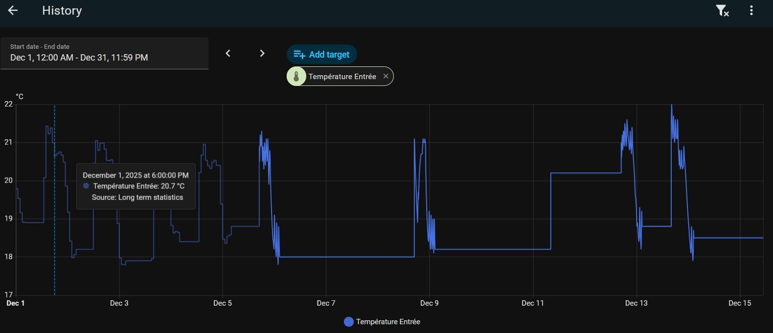This screenshot has width=773, height=333.
Task: Click the Dec 1 axis label
Action: pos(16,303)
